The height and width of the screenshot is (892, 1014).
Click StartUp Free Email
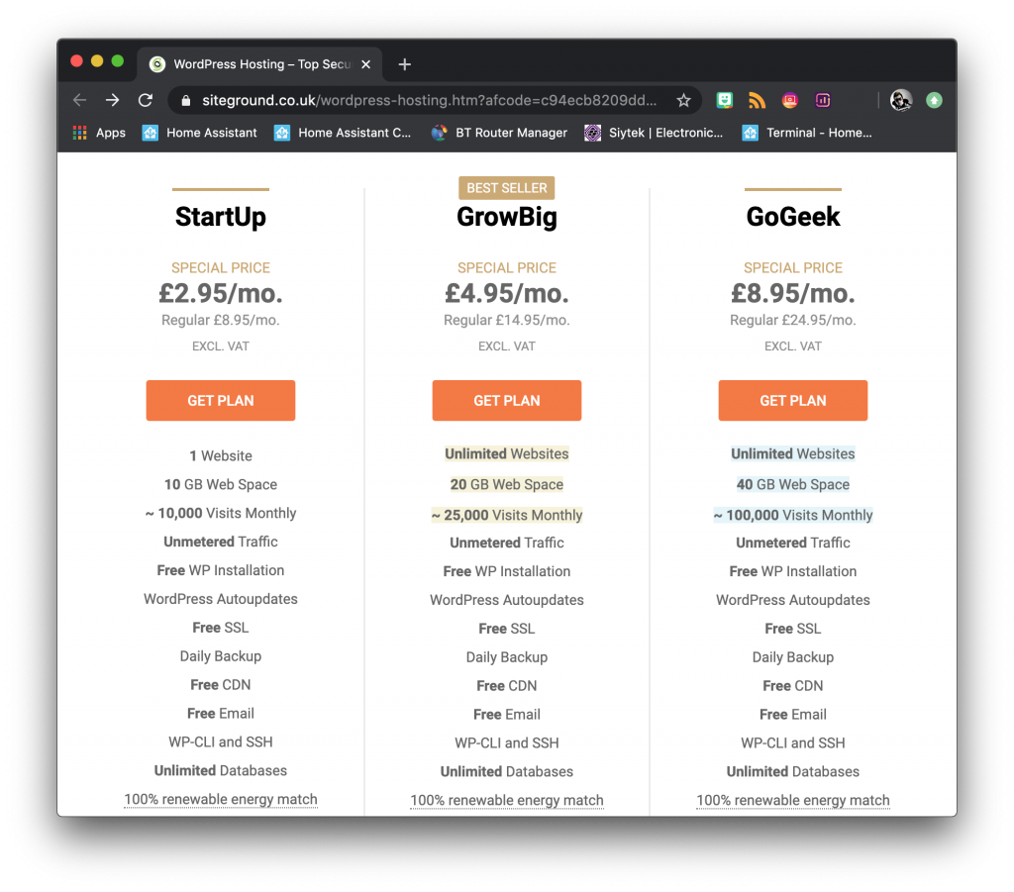tap(221, 714)
